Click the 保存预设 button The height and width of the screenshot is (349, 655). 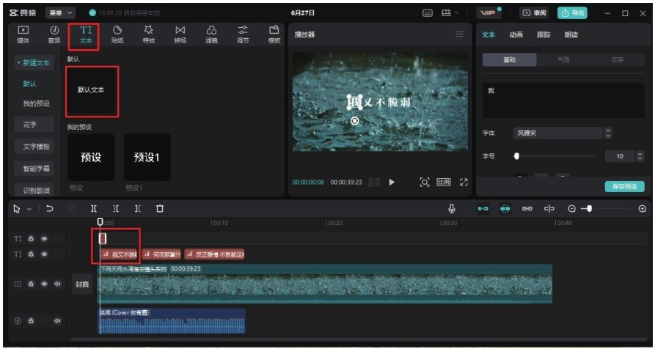point(624,187)
